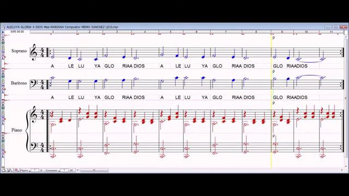Click the '0/95 00:00' time counter
Screen dimensions: 349x196
tap(17, 32)
